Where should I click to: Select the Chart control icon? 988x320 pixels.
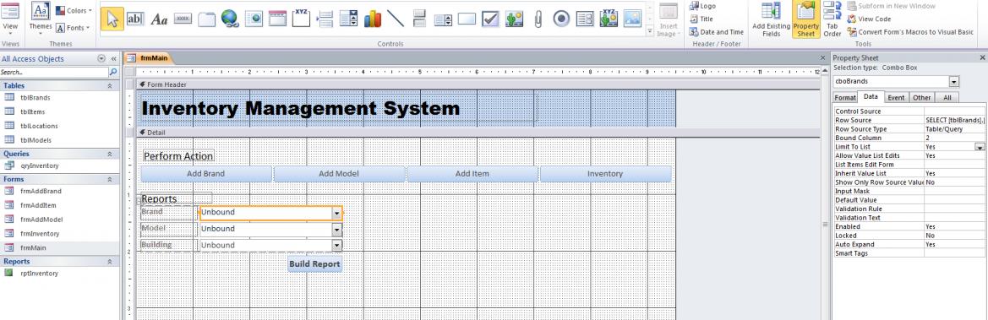pyautogui.click(x=373, y=19)
